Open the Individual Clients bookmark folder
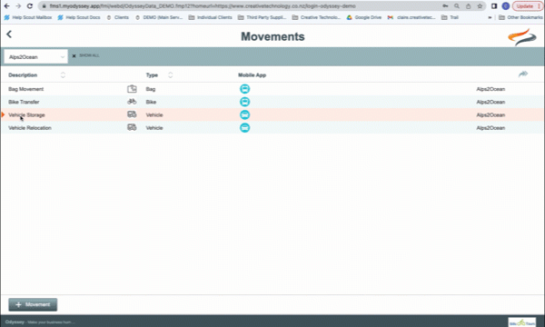 [211, 17]
